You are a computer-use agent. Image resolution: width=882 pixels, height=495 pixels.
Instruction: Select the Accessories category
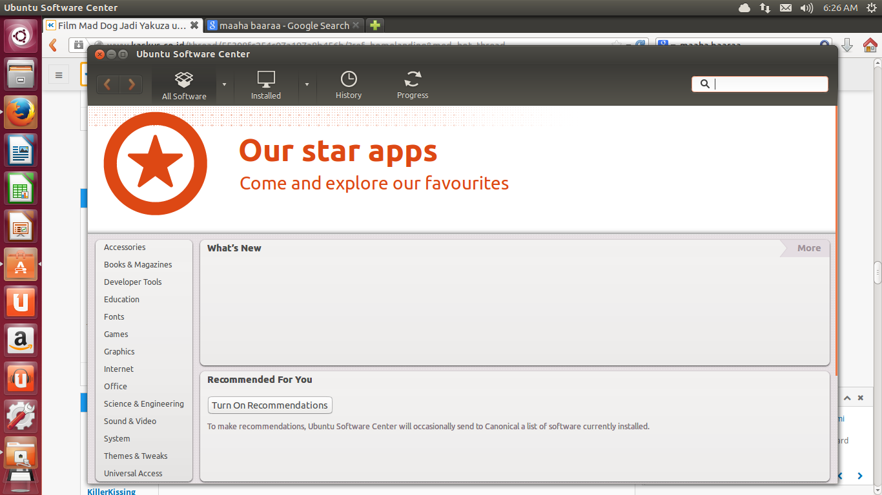[x=125, y=247]
